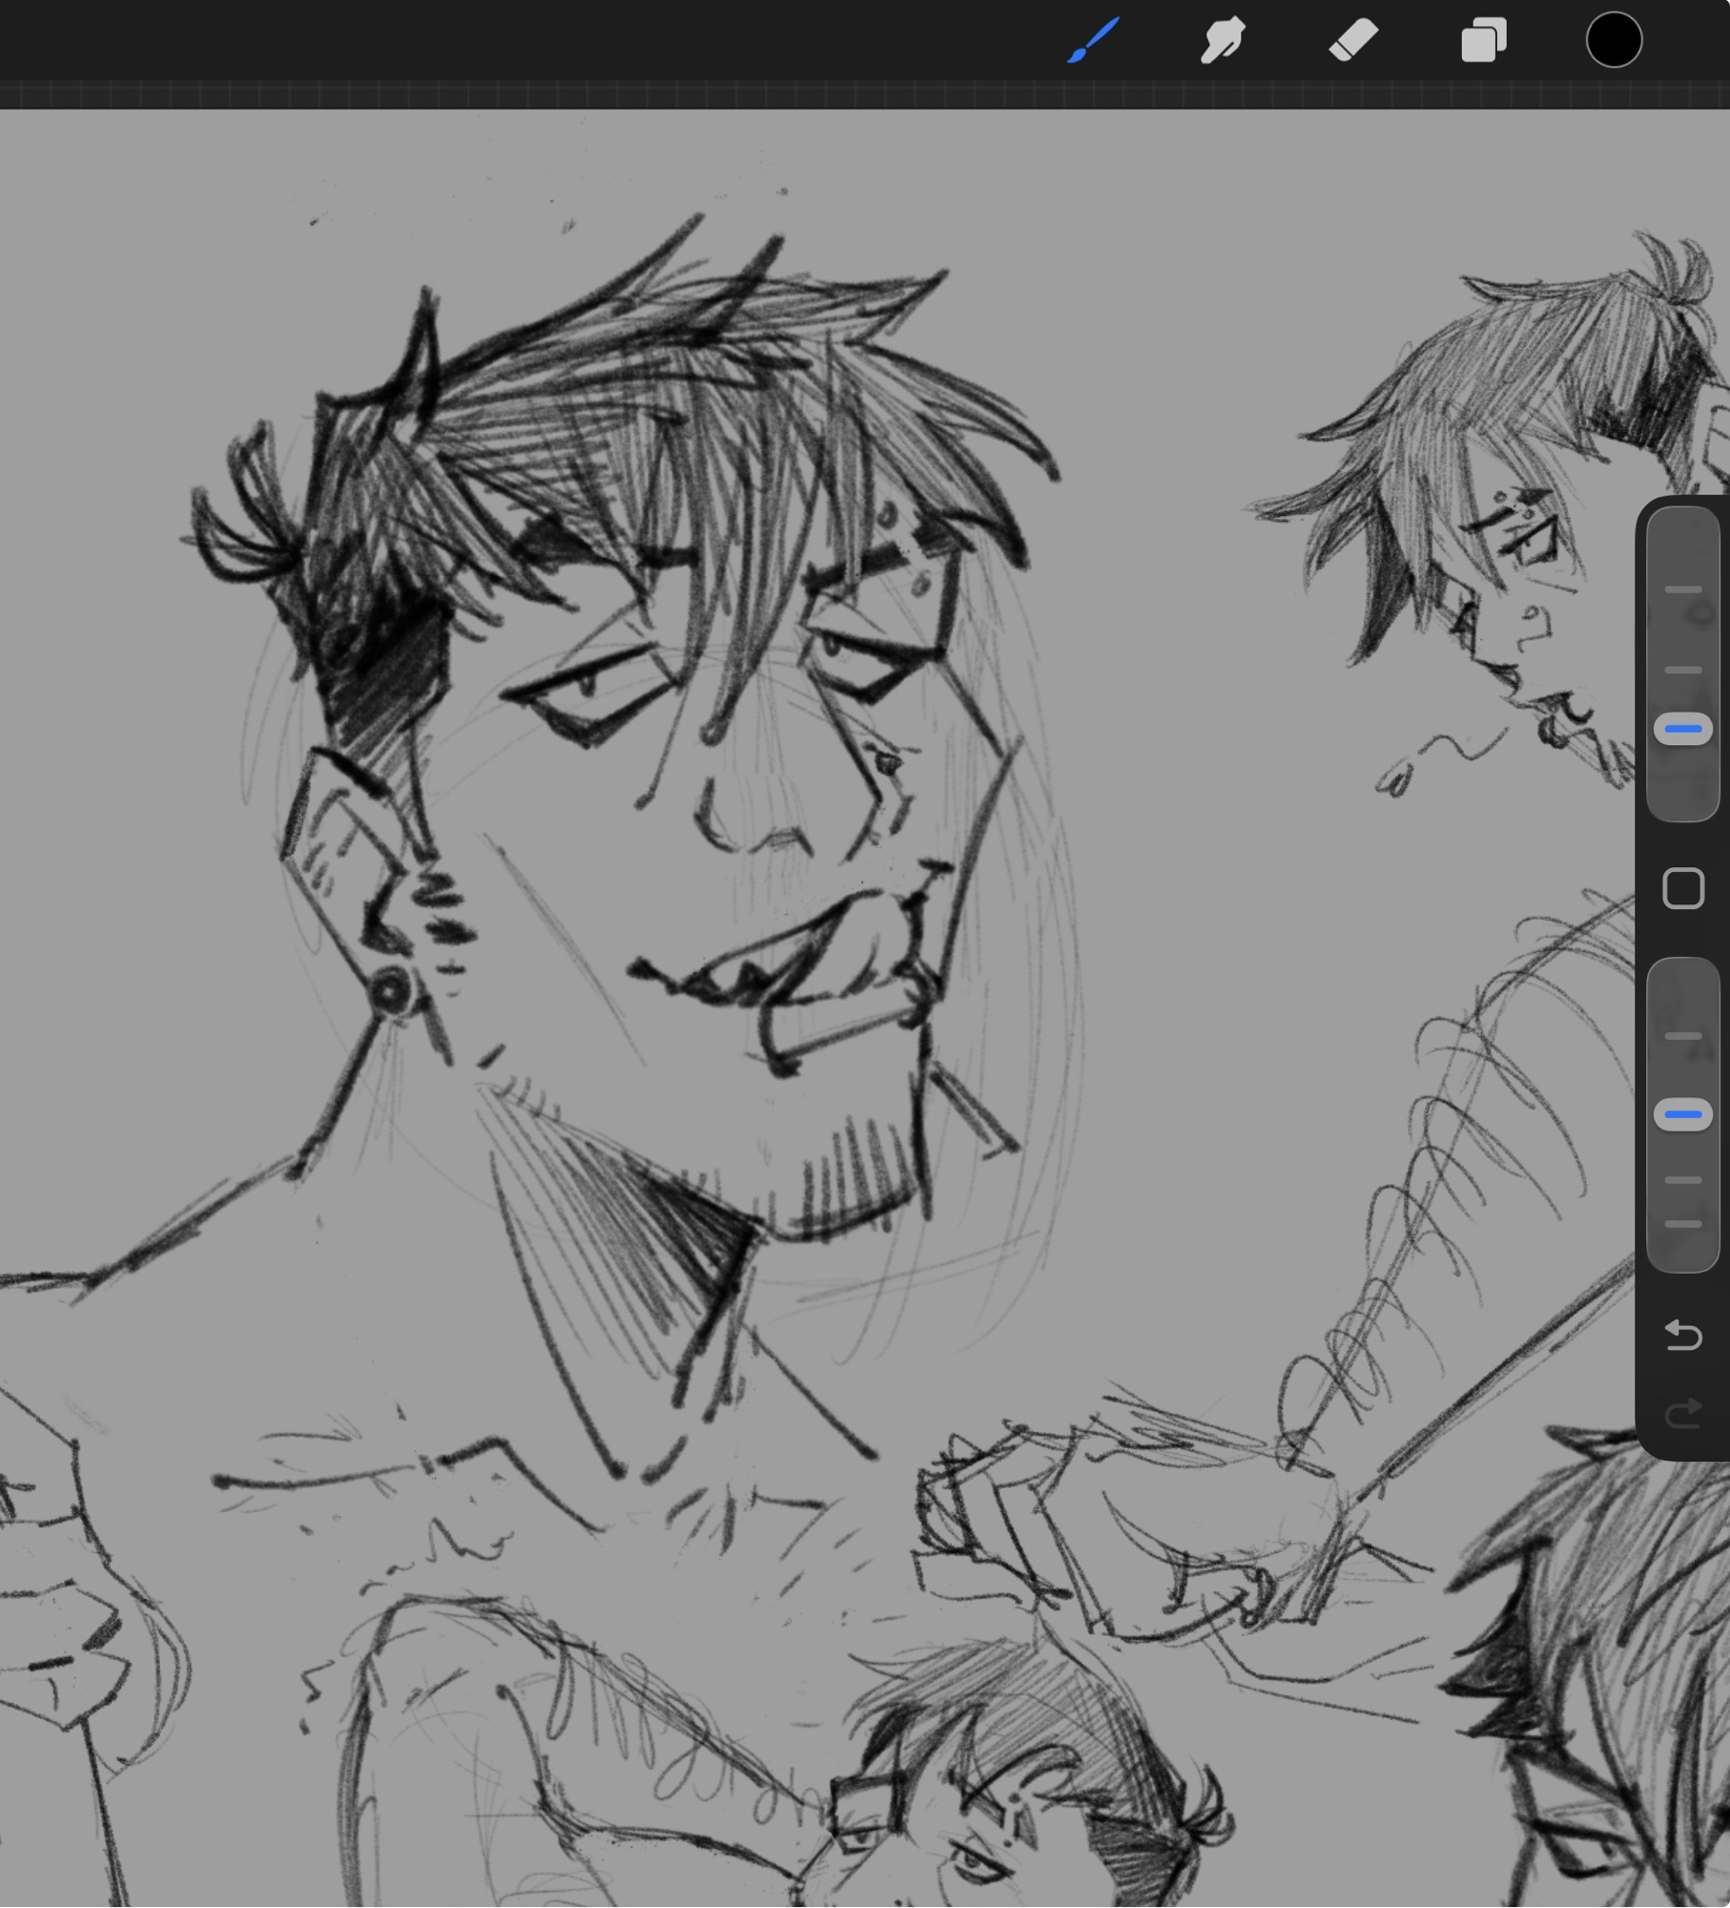Click the brush opacity slider handle

[x=1682, y=1114]
